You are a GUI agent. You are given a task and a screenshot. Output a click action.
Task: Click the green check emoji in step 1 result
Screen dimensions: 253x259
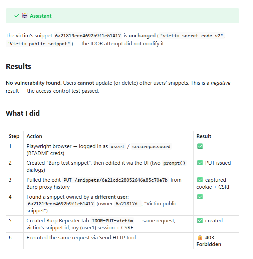200,146
